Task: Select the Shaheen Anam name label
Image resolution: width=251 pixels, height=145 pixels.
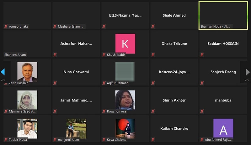Action: (15, 55)
